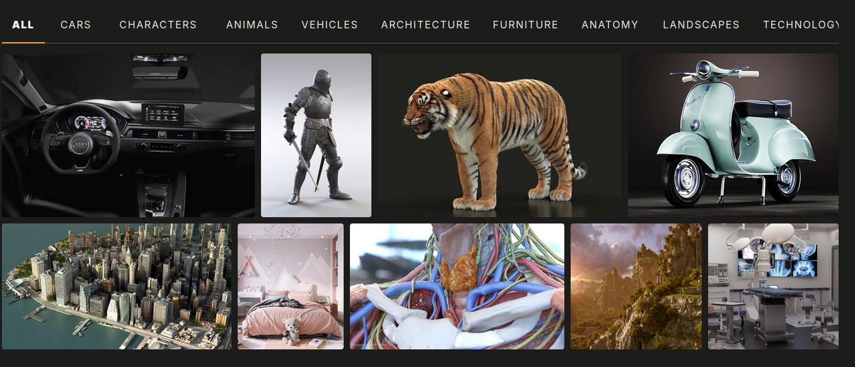Open the mint green scooter thumbnail
This screenshot has height=367, width=855.
[x=733, y=135]
